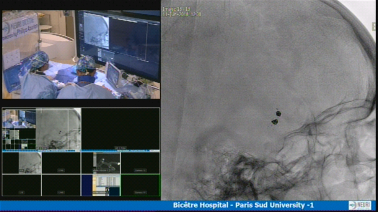The image size is (378, 212).
Task: Select the operating room live camera feed
Action: 81,55
